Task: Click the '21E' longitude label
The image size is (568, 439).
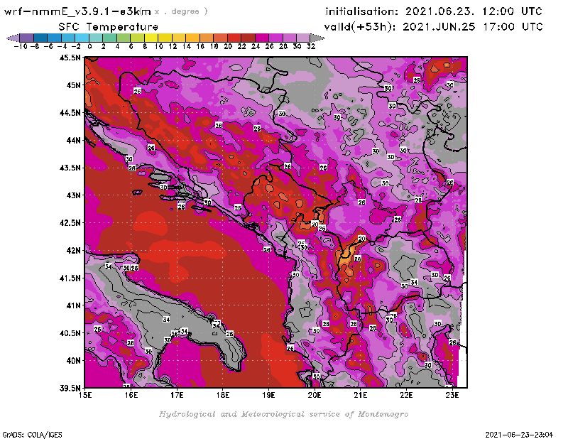Action: (x=361, y=395)
